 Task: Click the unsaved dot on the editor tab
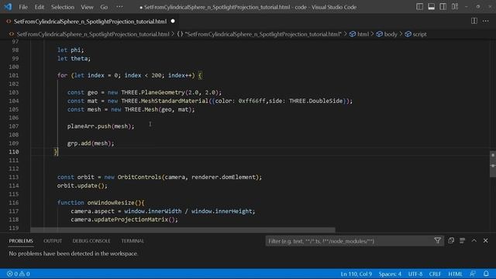click(x=173, y=21)
